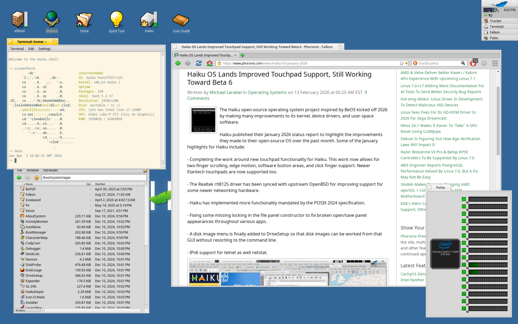Open Falkon preferences with the gear icon
Image resolution: width=518 pixels, height=324 pixels.
484,63
